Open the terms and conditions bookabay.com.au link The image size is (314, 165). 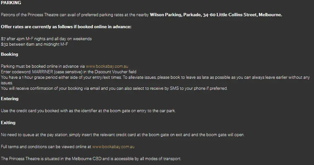tap(113, 147)
